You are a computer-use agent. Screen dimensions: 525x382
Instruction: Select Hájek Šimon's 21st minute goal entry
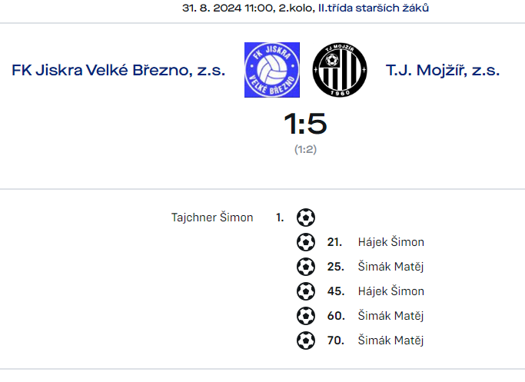[391, 242]
